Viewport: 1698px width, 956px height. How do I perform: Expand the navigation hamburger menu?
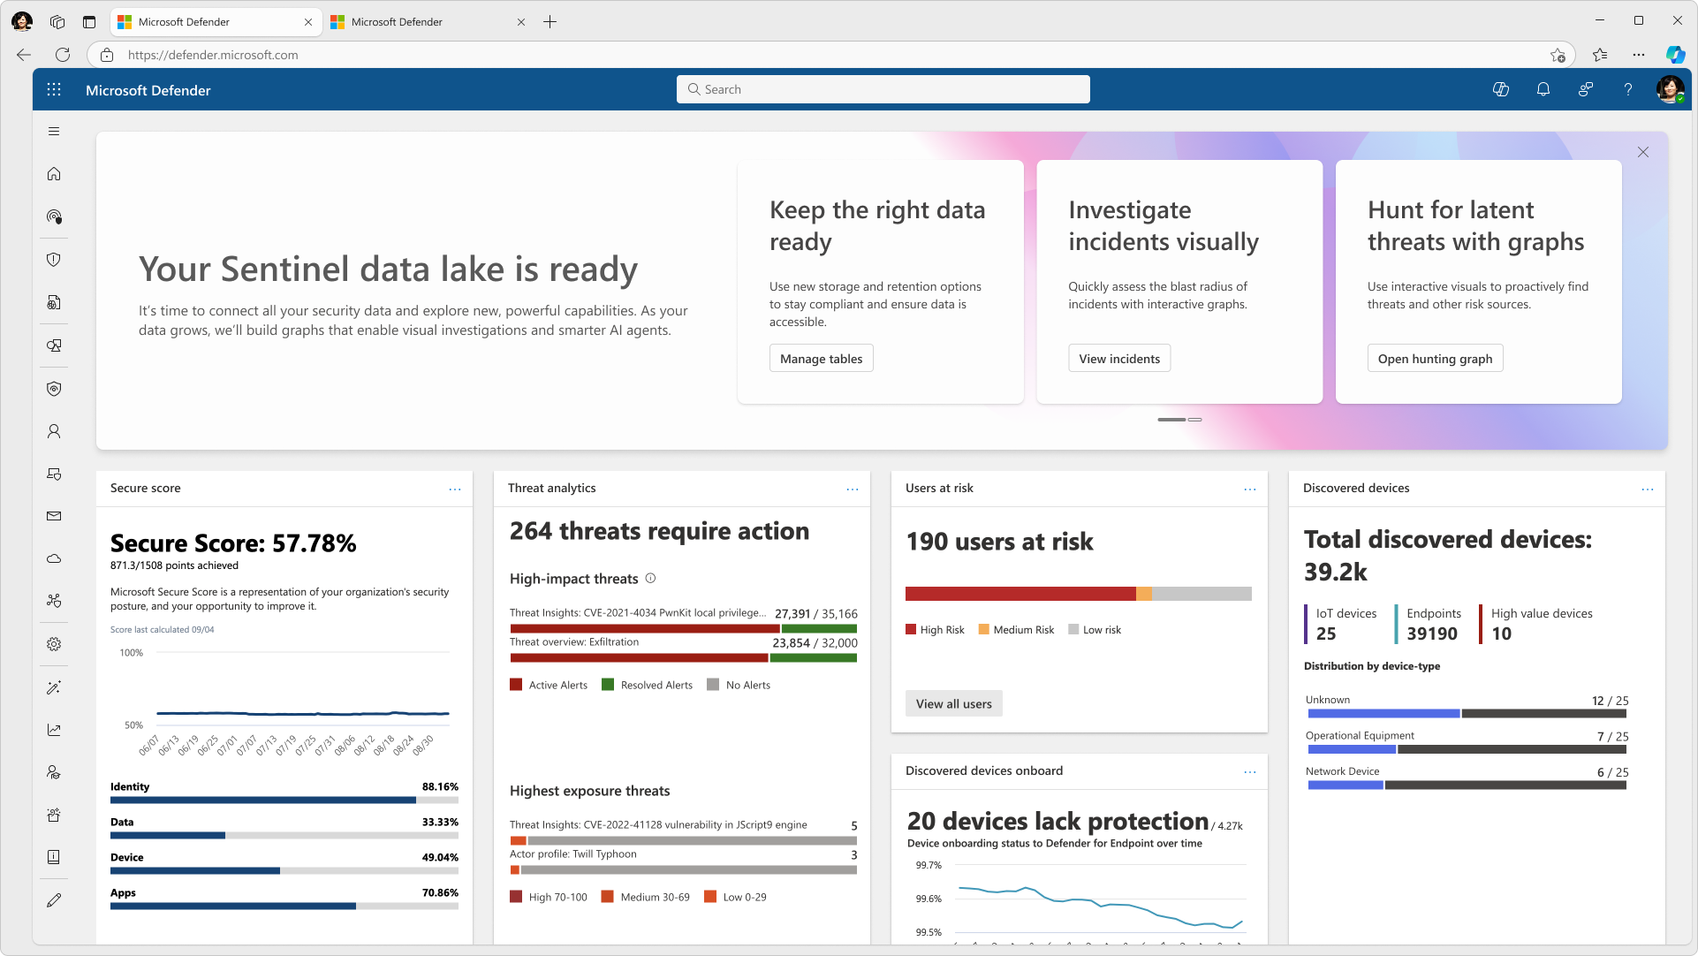click(54, 132)
